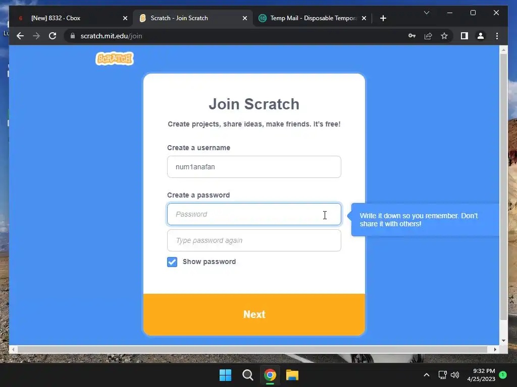
Task: Click scrollbar up arrow
Action: tap(503, 50)
